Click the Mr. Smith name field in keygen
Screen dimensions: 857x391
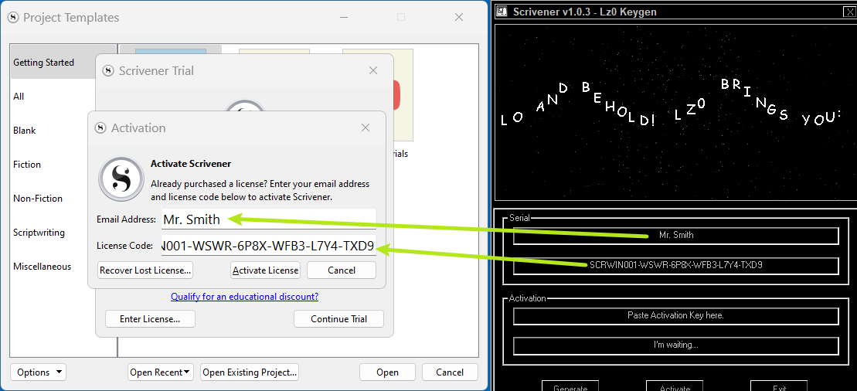pos(675,235)
